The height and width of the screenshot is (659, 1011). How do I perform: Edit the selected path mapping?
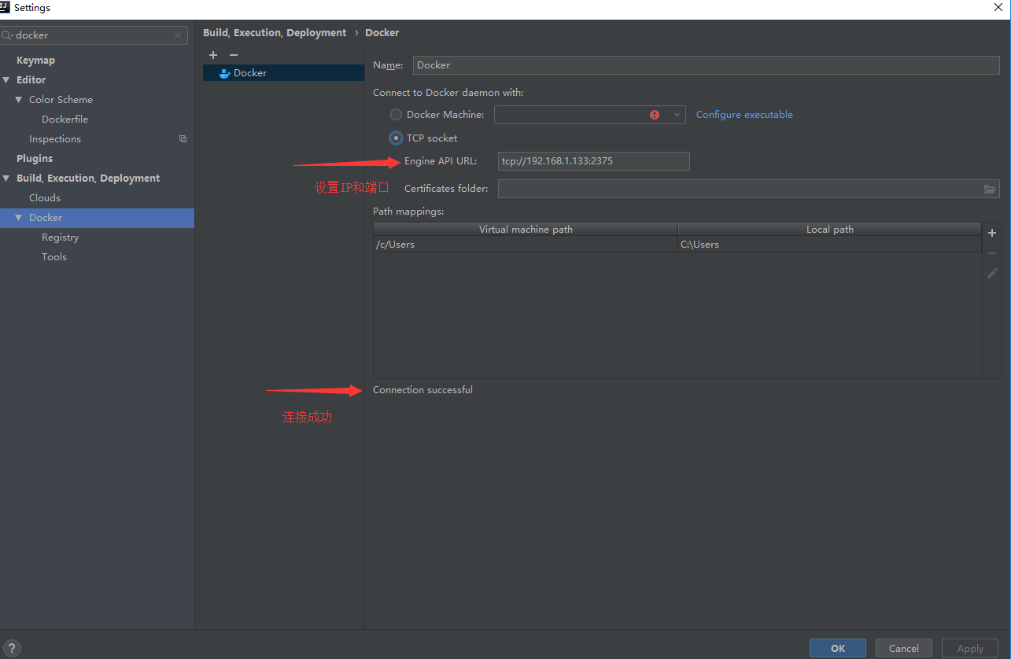pyautogui.click(x=992, y=274)
